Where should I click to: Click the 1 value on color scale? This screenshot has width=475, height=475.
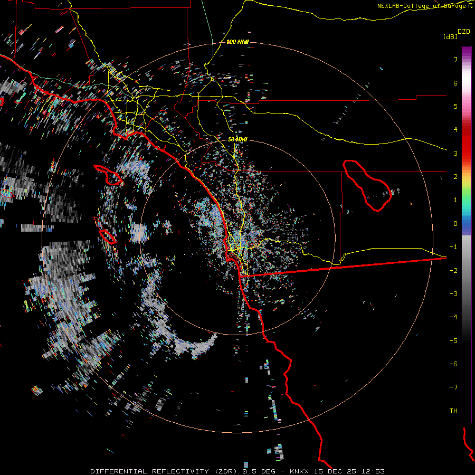455,200
